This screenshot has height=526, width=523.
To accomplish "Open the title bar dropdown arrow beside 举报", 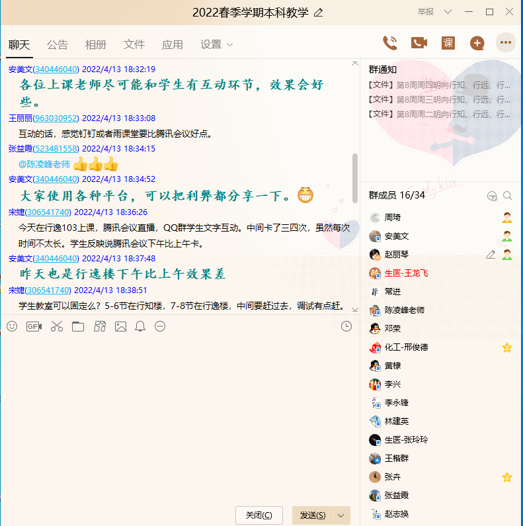I will pyautogui.click(x=448, y=12).
